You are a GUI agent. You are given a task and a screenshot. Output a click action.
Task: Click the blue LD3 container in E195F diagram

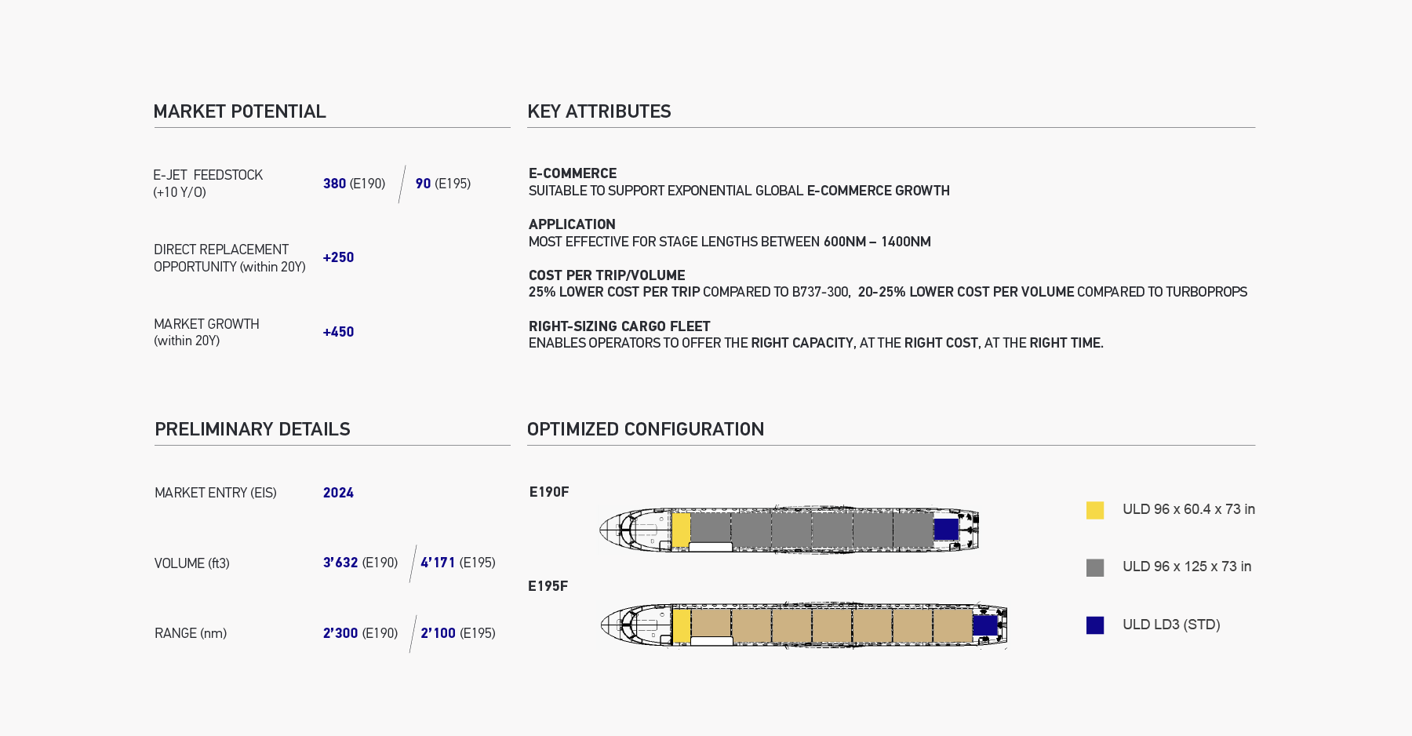tap(985, 625)
